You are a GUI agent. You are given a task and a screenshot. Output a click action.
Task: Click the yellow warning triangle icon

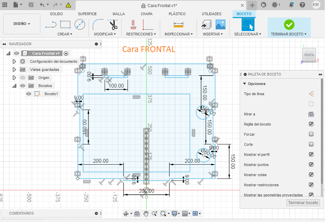pos(68,5)
